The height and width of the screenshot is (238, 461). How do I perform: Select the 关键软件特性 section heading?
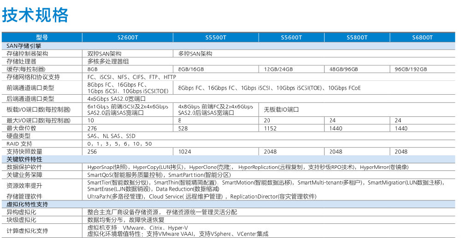(x=24, y=159)
